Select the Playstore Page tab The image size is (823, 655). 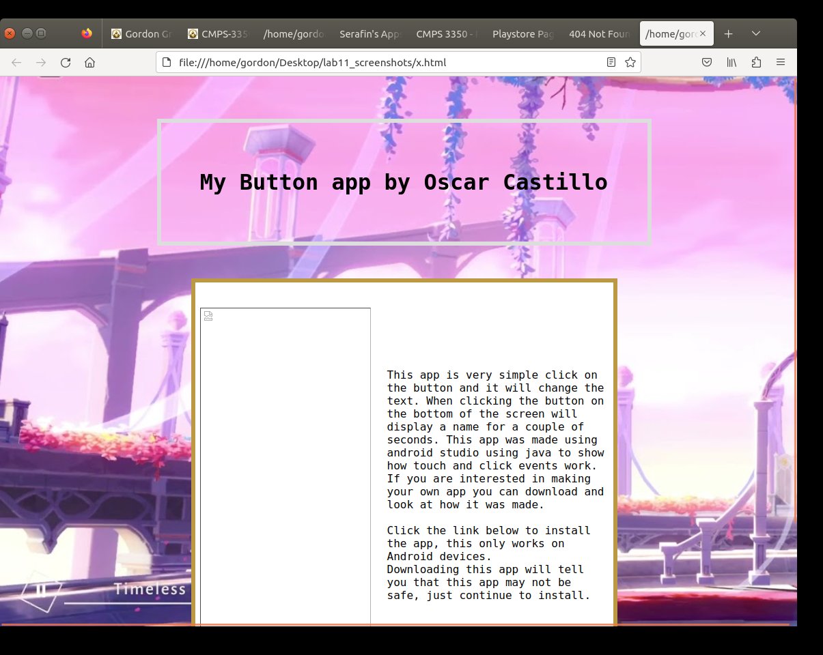pos(523,33)
